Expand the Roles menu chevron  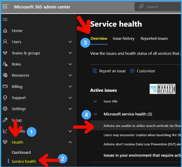click(x=70, y=64)
